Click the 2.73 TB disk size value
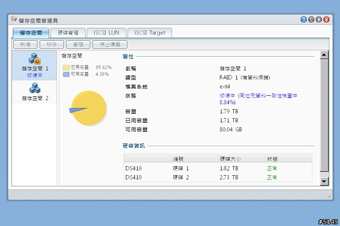 (229, 177)
